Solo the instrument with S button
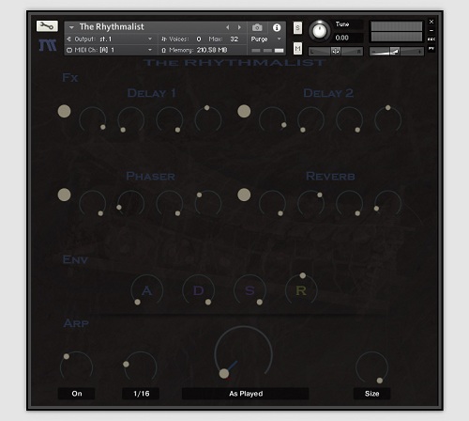This screenshot has height=421, width=469. [x=297, y=28]
